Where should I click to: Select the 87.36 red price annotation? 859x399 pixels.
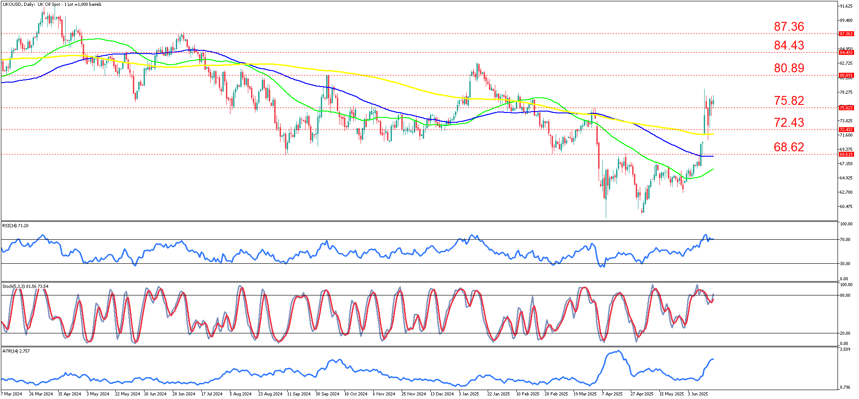789,27
